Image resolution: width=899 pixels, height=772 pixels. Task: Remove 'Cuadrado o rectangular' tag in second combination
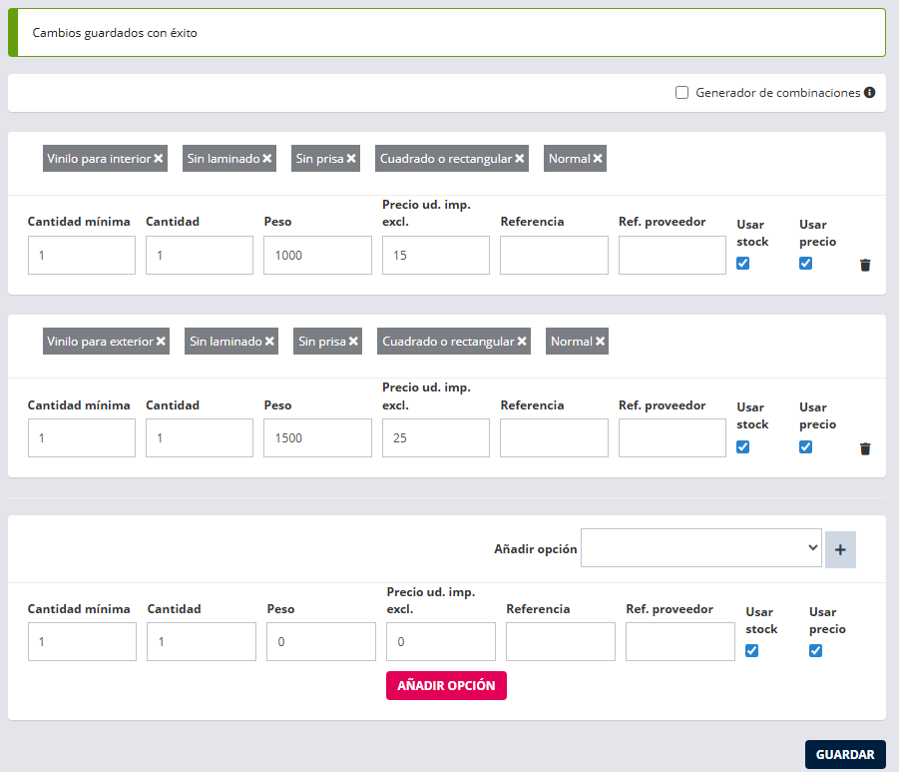click(520, 342)
